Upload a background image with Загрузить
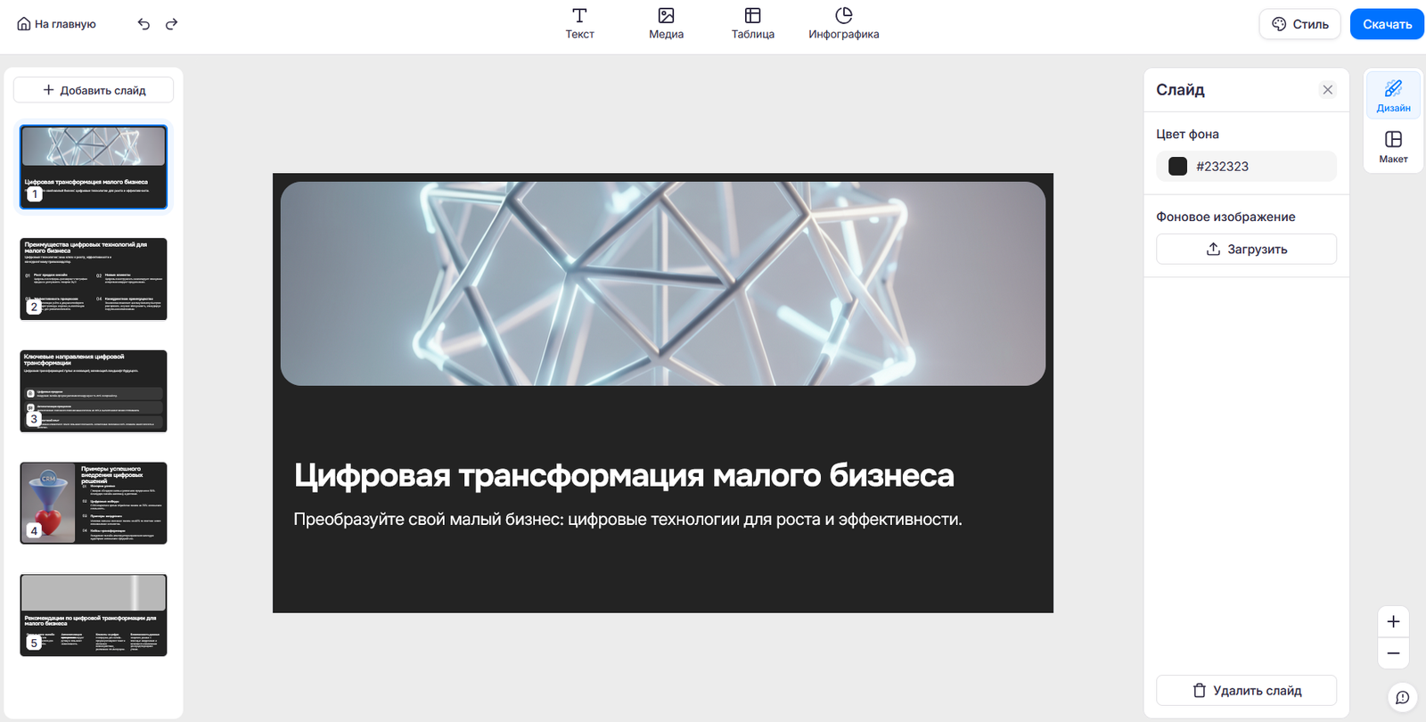Screen dimensions: 1426x722 1246,249
